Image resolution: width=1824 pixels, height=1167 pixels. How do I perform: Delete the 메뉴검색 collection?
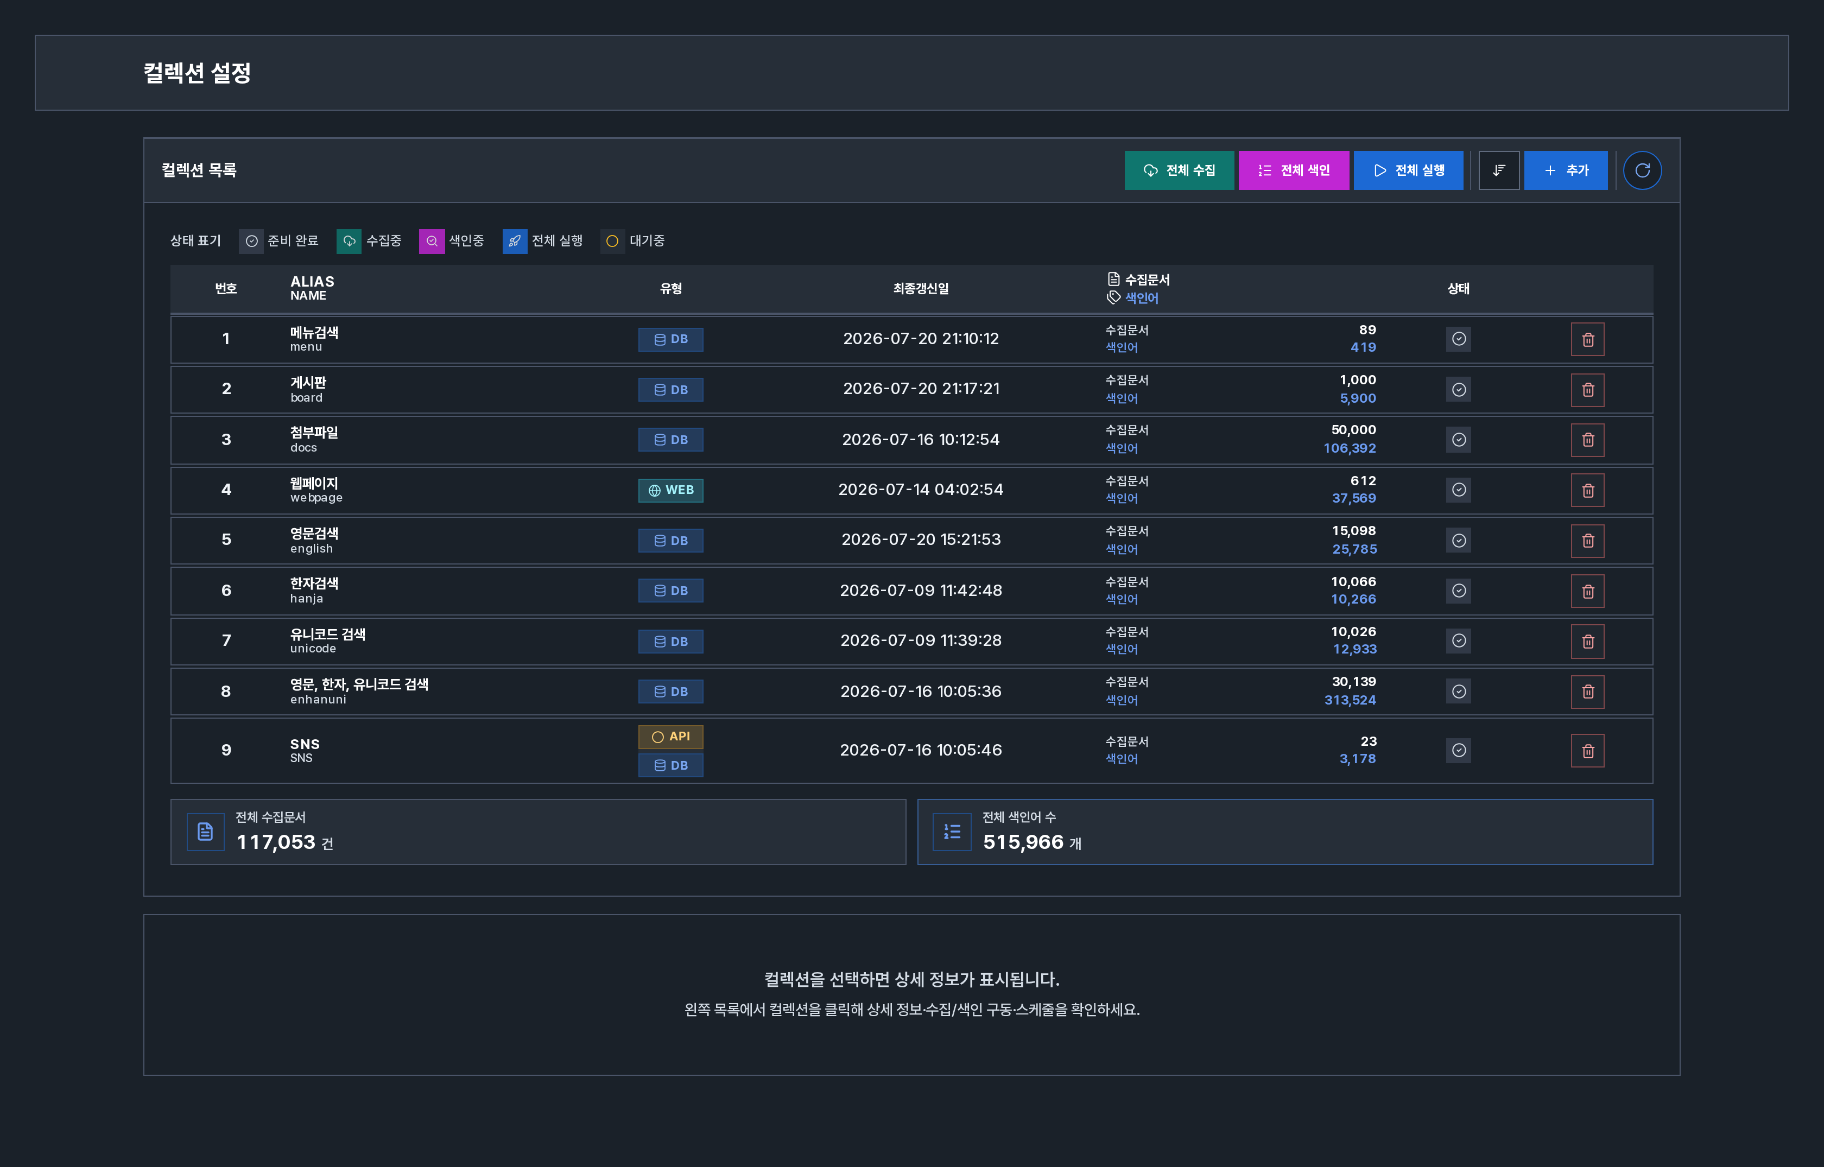[1587, 339]
